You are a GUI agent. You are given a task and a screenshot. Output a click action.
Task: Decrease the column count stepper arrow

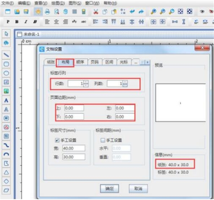coord(125,85)
